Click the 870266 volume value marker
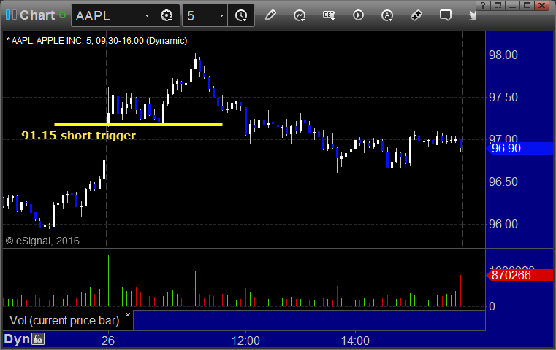This screenshot has width=556, height=350. click(x=519, y=275)
